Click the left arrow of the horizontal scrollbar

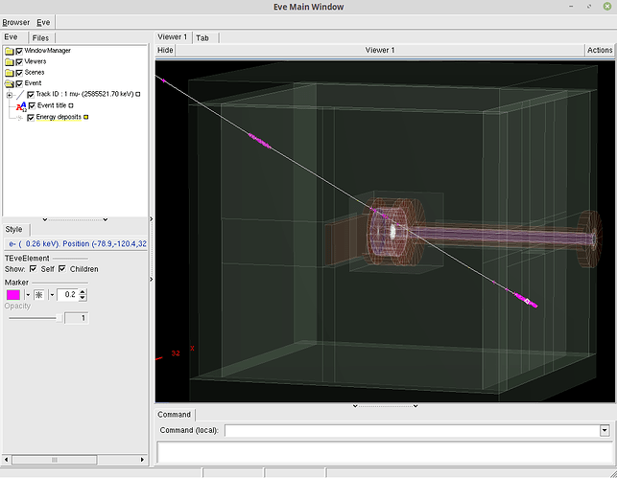click(x=6, y=460)
